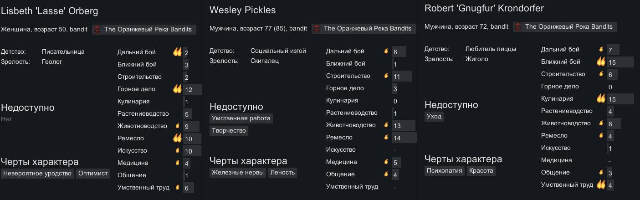This screenshot has height=200, width=640.
Task: Click double flame next to Robert's Умственный труд
Action: 601,185
